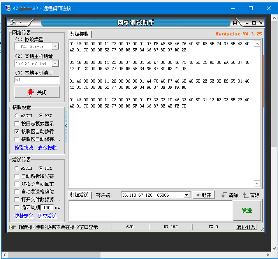This screenshot has width=278, height=259.
Task: Select ASCII send mode radio
Action: tap(17, 168)
